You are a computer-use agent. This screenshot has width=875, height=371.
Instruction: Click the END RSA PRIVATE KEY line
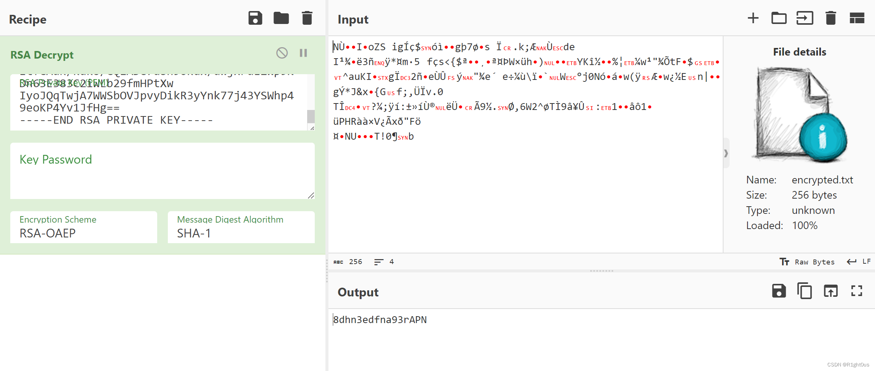pyautogui.click(x=116, y=120)
